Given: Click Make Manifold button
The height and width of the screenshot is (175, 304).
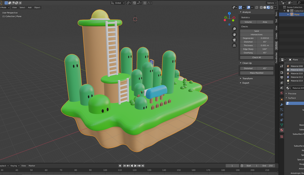Looking at the screenshot, I should click(x=257, y=73).
